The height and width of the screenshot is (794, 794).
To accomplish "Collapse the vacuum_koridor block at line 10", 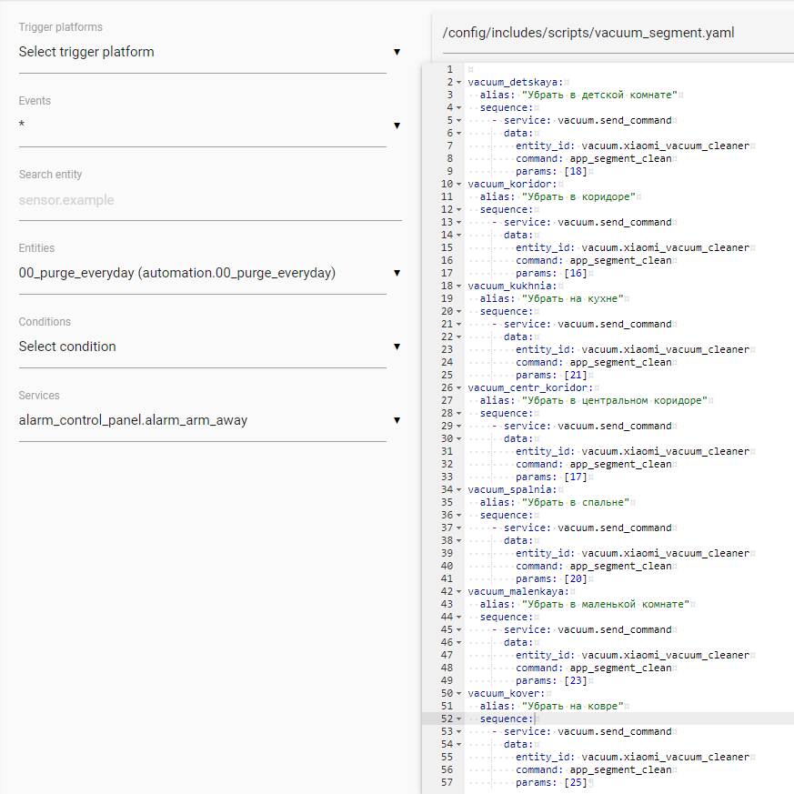I will coord(458,184).
